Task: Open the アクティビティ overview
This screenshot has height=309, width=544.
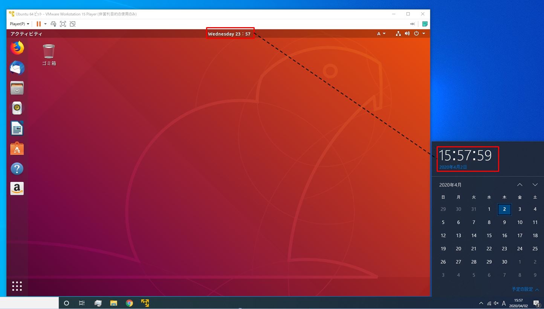Action: coord(26,34)
